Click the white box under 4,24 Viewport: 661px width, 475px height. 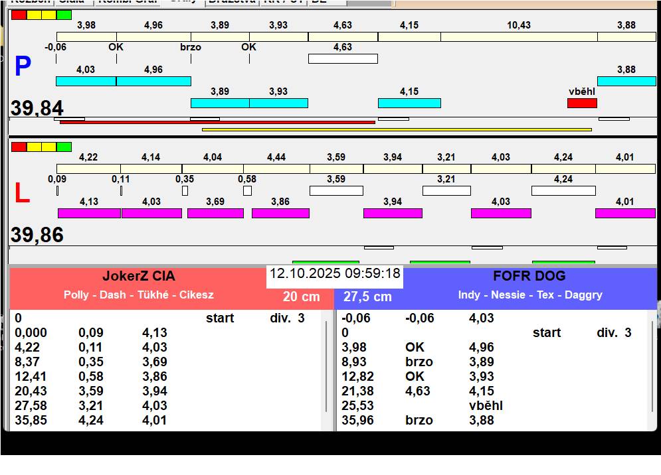click(563, 191)
